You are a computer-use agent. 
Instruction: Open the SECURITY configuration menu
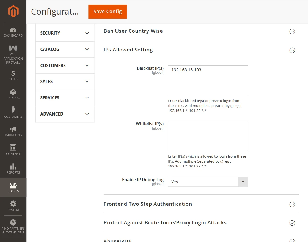point(65,33)
